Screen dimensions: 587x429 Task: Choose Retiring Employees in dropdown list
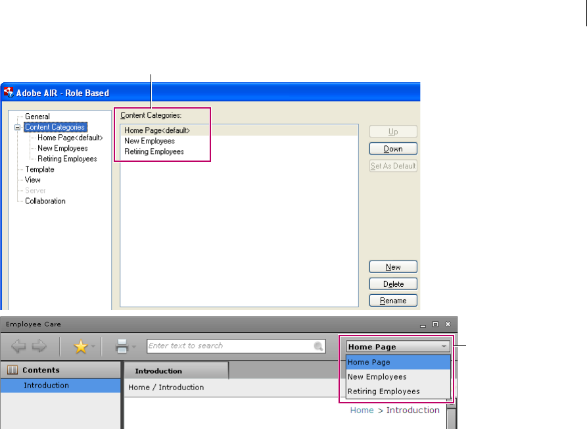(398, 391)
